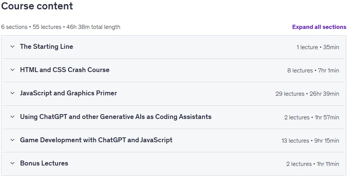347x176 pixels.
Task: Click the 13 lectures • 9hr 15min label
Action: coord(310,141)
